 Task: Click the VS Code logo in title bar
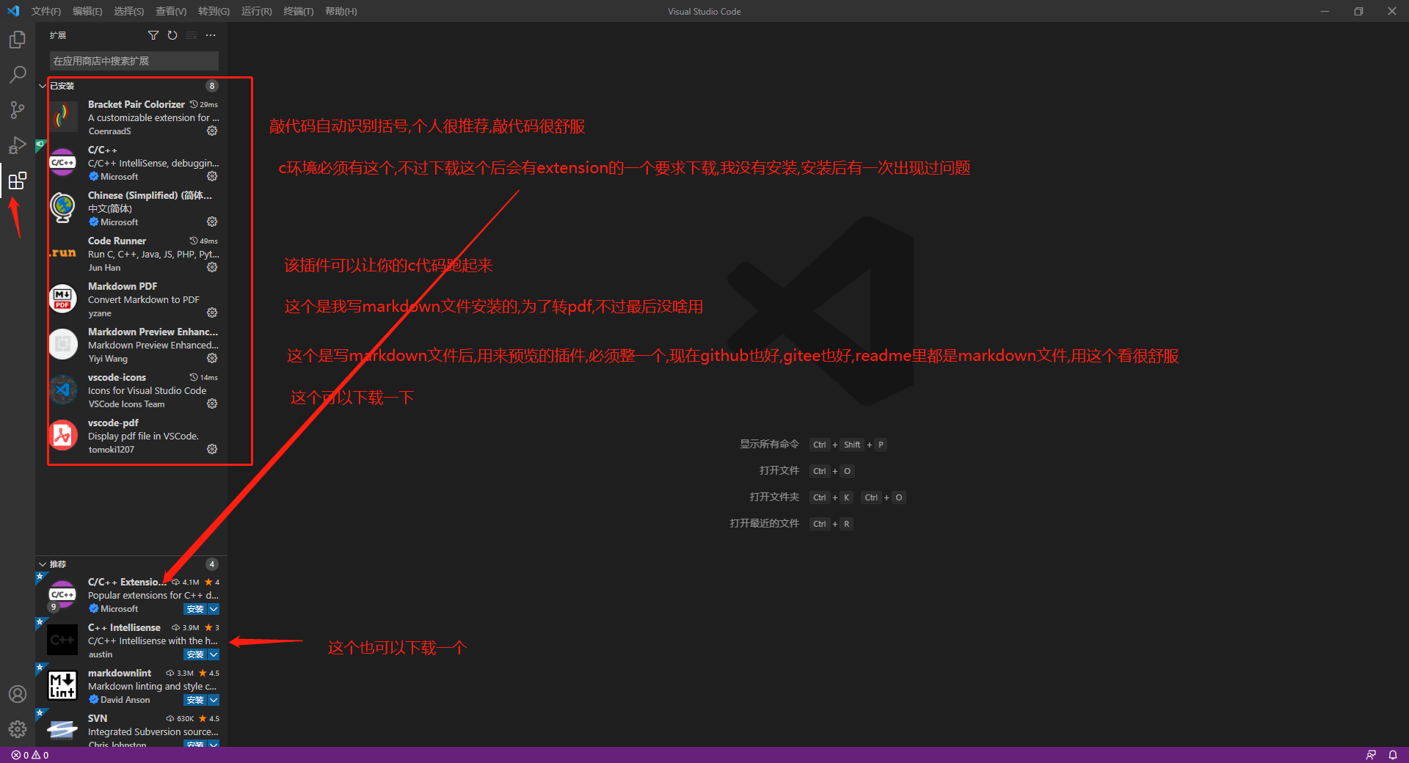13,11
